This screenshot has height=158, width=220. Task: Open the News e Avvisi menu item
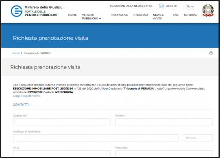pyautogui.click(x=158, y=17)
